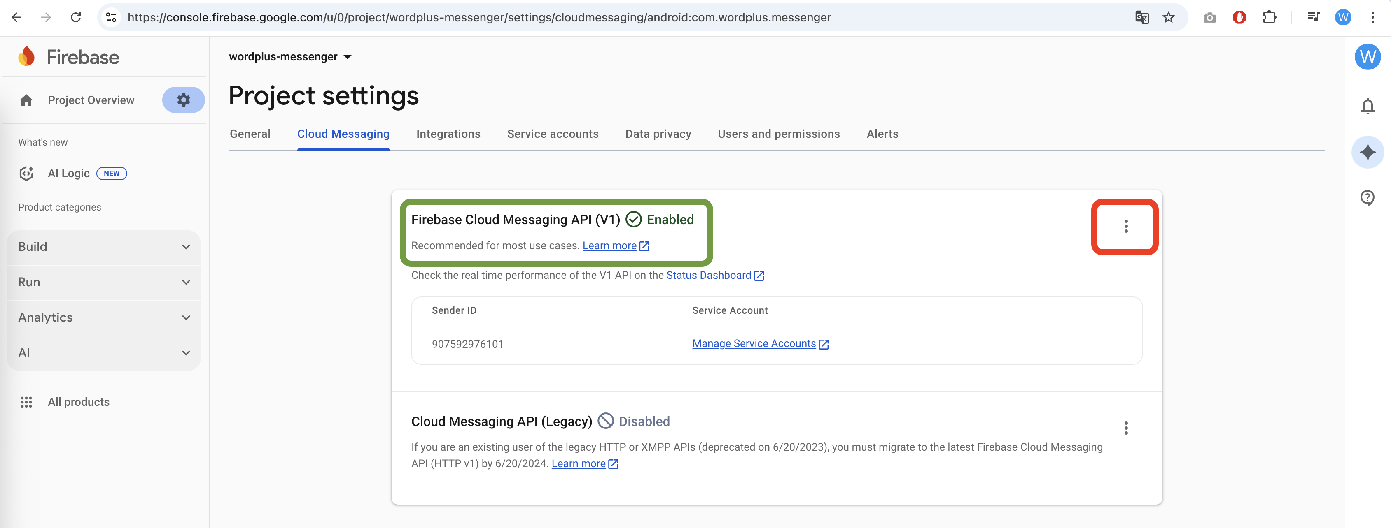Screen dimensions: 1391x528
Task: Open All products
Action: point(78,402)
